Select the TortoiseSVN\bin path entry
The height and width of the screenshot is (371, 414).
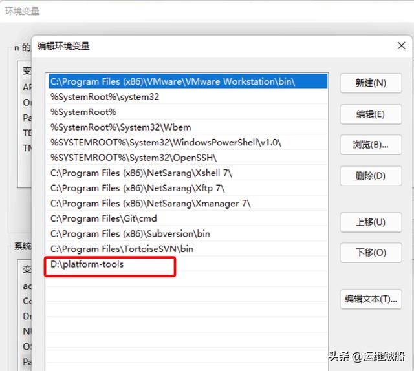click(x=187, y=249)
